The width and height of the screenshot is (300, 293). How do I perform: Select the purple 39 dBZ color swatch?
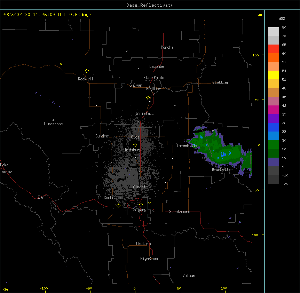274,119
